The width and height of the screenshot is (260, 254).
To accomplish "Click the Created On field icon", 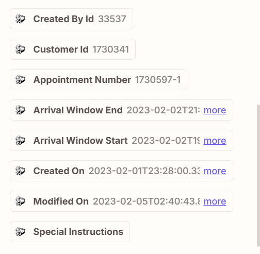I will click(20, 171).
